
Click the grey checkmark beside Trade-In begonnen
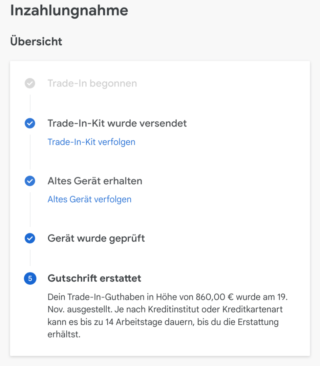[x=30, y=83]
